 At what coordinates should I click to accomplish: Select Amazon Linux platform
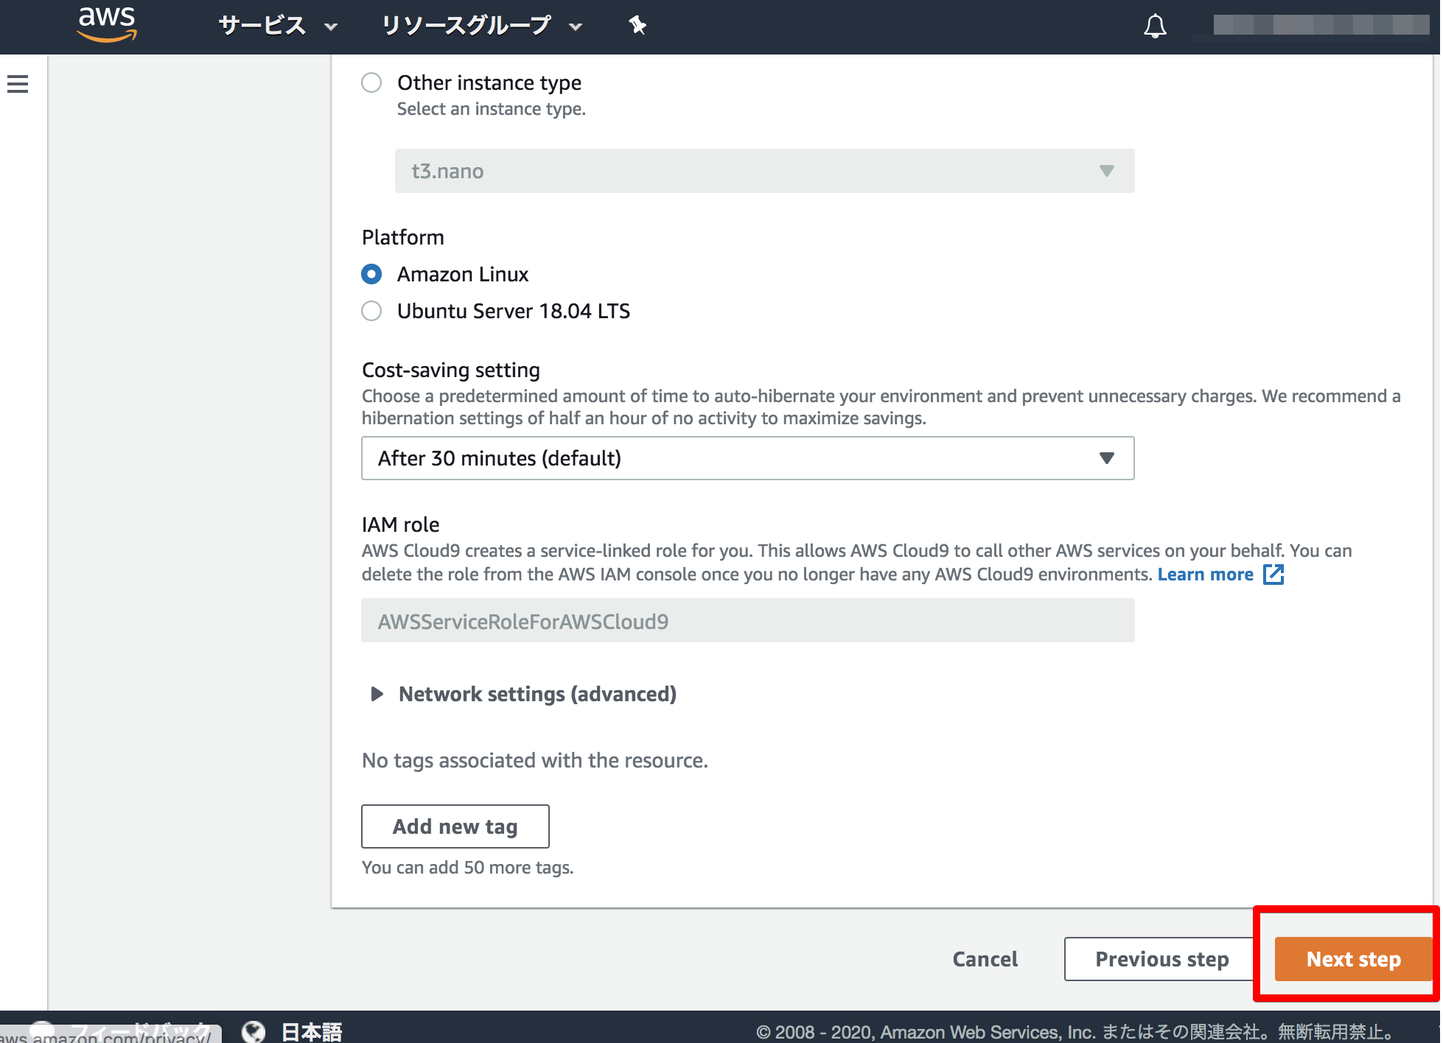click(371, 274)
